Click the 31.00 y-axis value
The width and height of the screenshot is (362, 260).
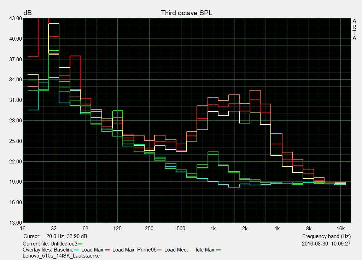[16, 100]
